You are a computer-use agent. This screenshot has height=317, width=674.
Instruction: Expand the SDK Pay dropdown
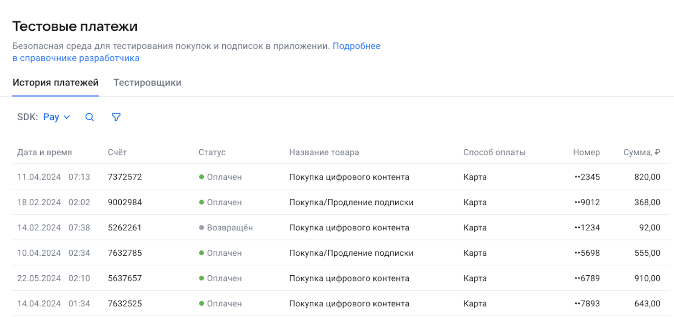pyautogui.click(x=56, y=117)
